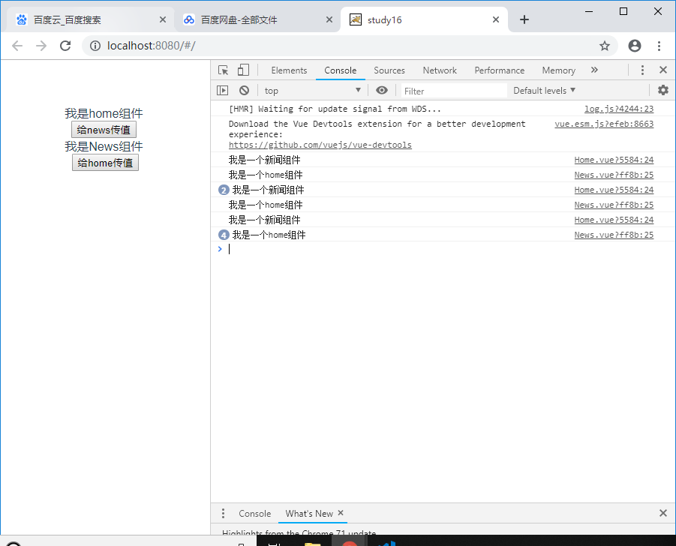Screen dimensions: 676x546
Task: Open DevTools customize three-dot menu
Action: [x=642, y=70]
